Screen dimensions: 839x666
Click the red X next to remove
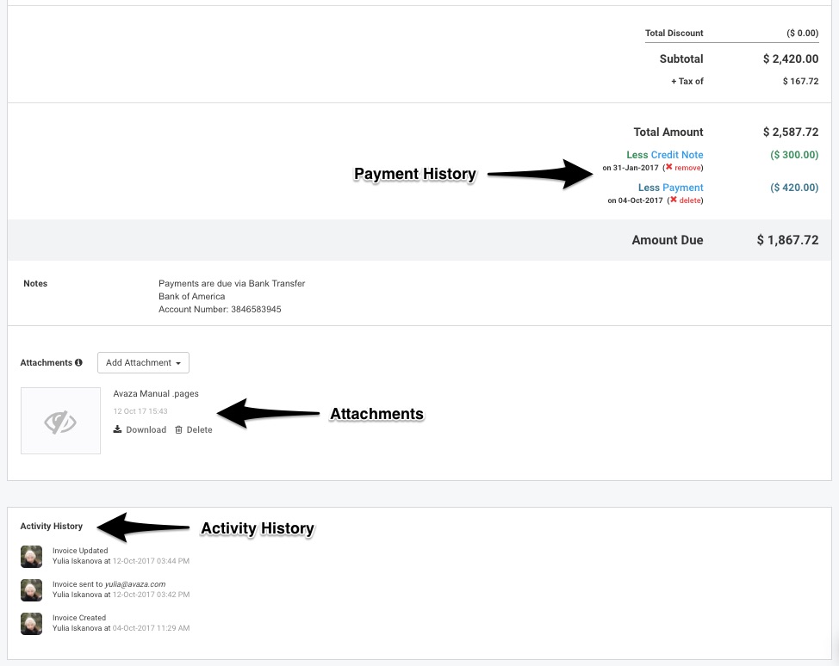[668, 167]
